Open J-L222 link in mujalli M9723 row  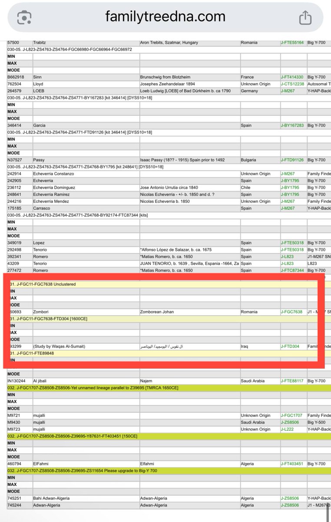287,429
